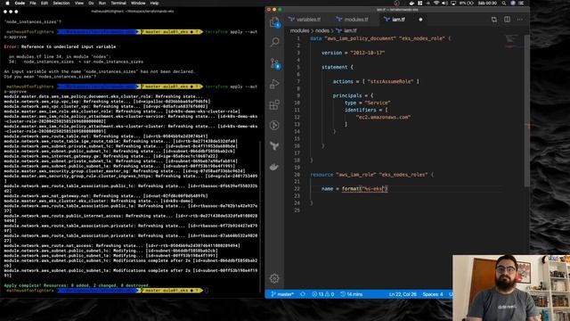Click the volume icon in menu bar
This screenshot has width=570, height=321.
(444, 3)
